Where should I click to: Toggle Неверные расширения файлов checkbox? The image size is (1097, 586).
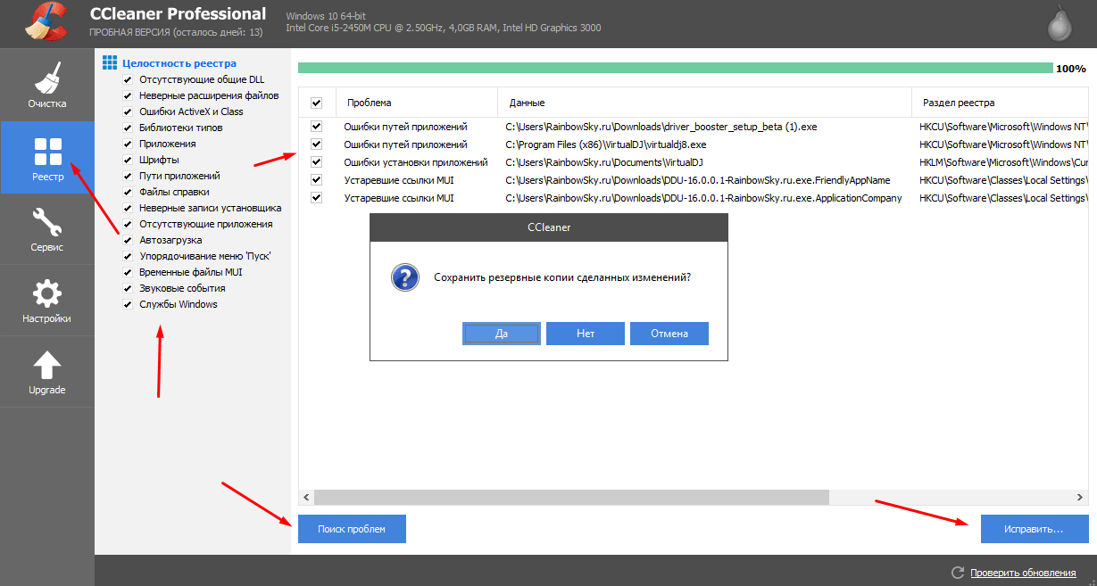128,95
